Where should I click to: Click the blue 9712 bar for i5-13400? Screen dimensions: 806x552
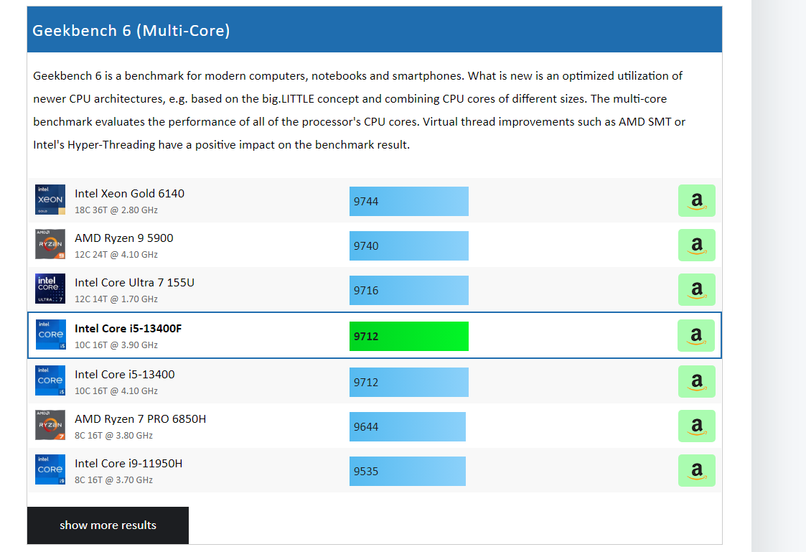pyautogui.click(x=409, y=382)
